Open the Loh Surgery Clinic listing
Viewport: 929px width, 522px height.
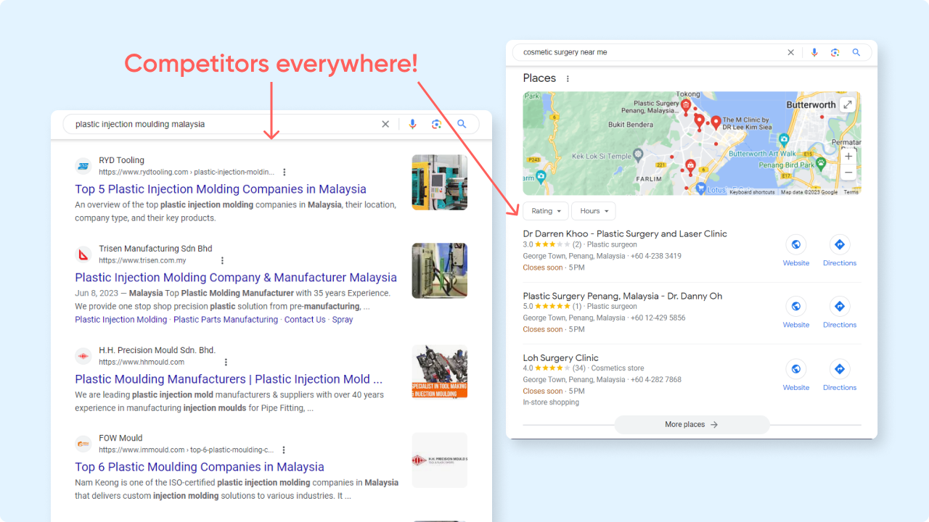561,358
